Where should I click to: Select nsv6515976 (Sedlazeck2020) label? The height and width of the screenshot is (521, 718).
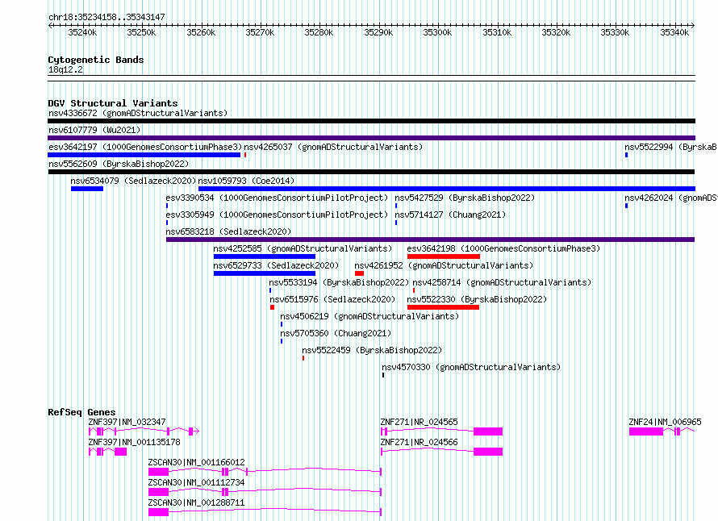[332, 299]
